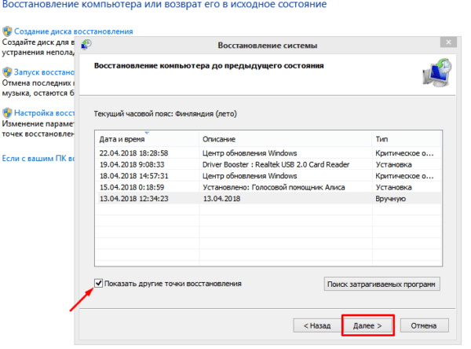
Task: Close the Восстановление системы dialog
Action: (448, 42)
